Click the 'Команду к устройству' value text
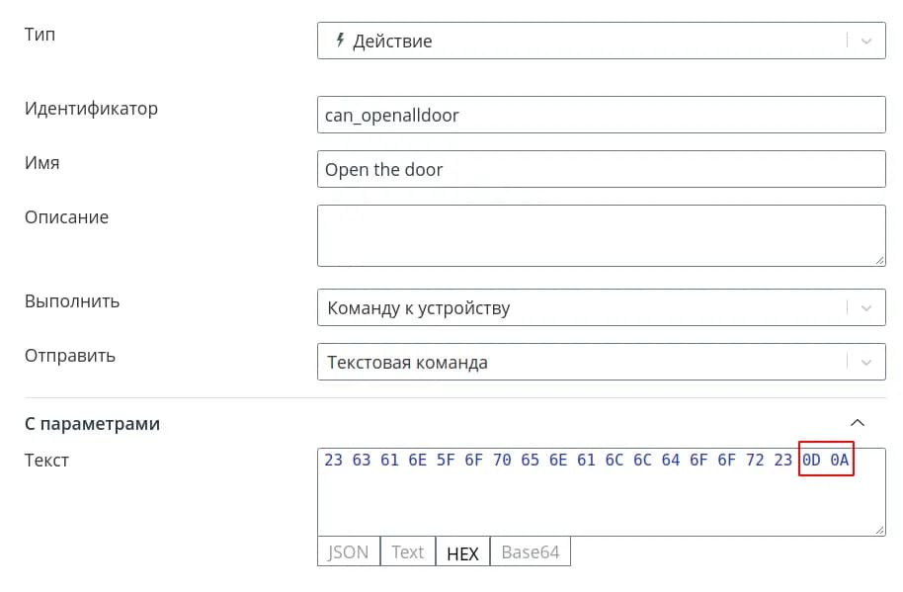This screenshot has height=592, width=903. click(418, 308)
